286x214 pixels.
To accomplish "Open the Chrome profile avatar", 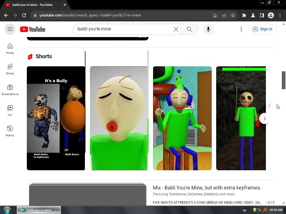I will (x=271, y=15).
